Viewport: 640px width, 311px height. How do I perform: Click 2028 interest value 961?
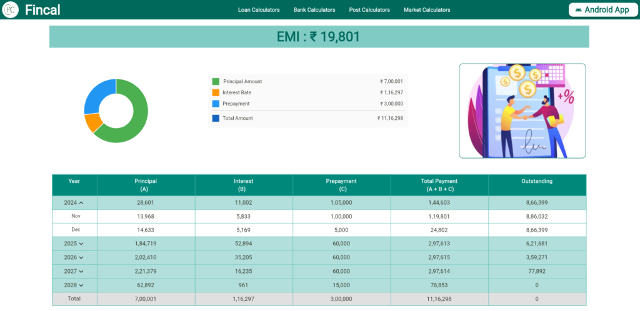[x=244, y=285]
